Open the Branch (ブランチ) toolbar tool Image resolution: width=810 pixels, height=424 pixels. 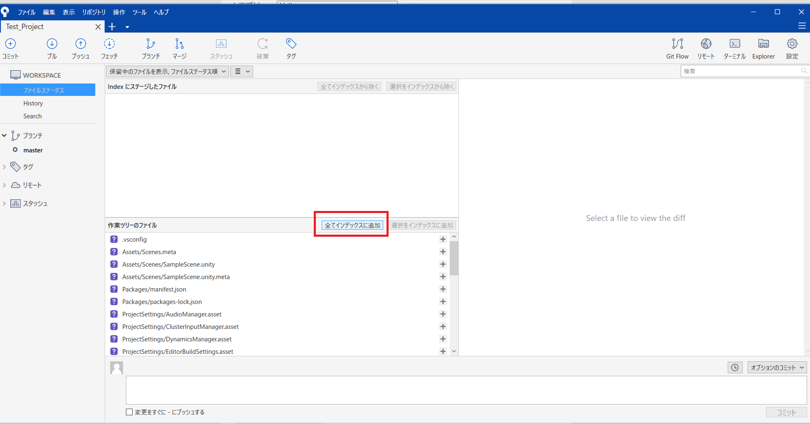(150, 48)
